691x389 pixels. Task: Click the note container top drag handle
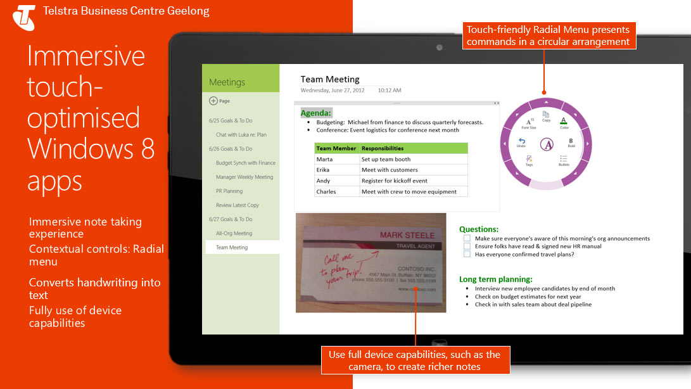click(396, 103)
